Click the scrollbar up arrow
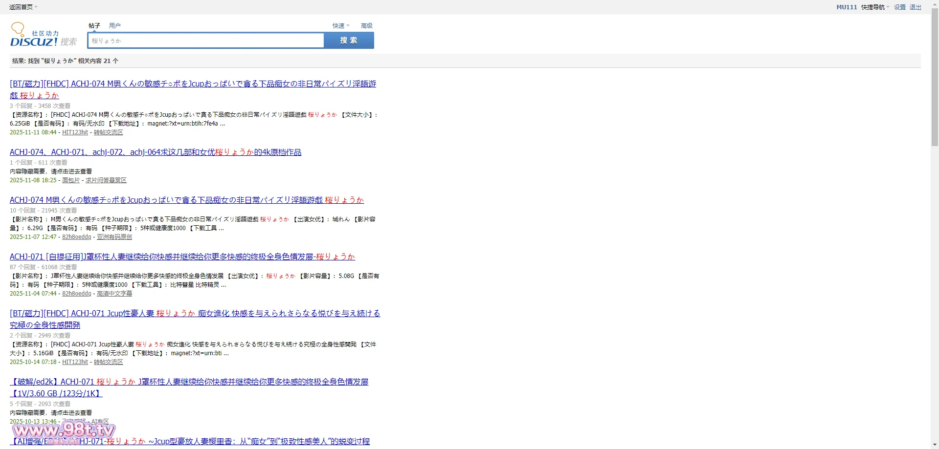 (935, 4)
